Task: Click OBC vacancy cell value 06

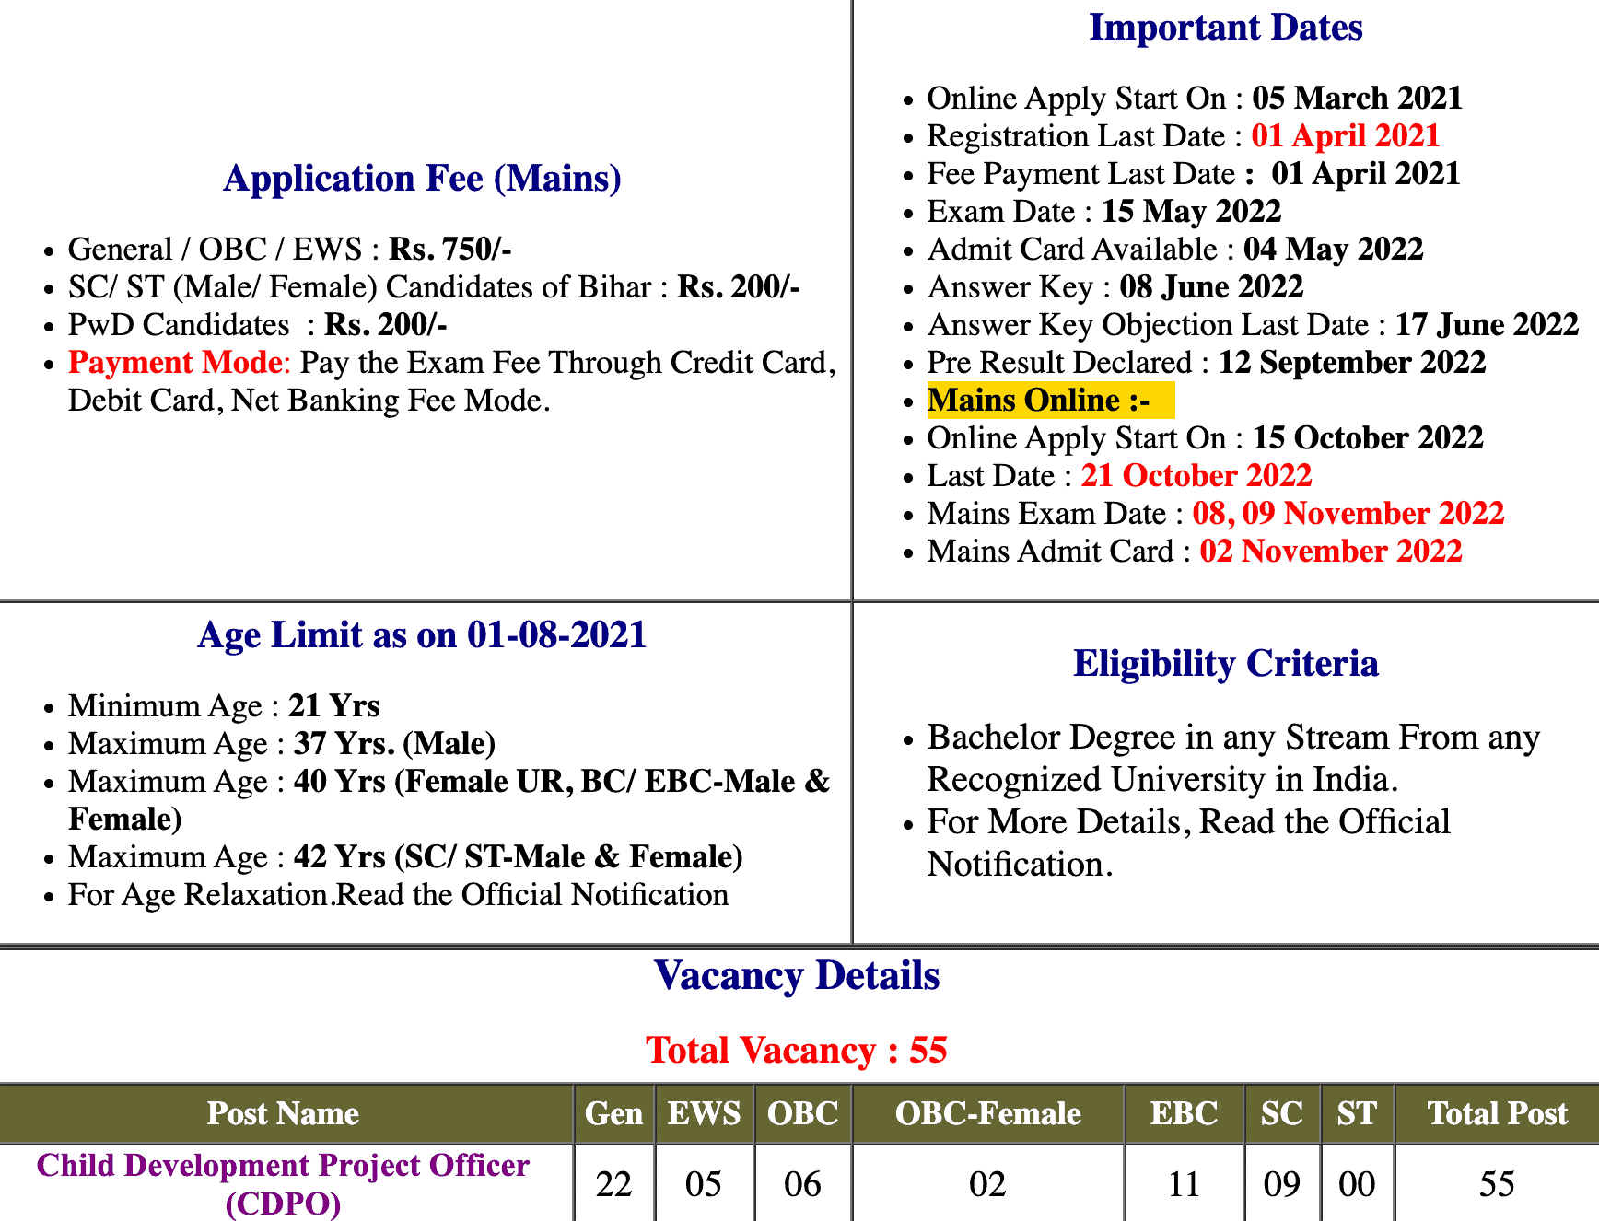Action: (x=803, y=1184)
